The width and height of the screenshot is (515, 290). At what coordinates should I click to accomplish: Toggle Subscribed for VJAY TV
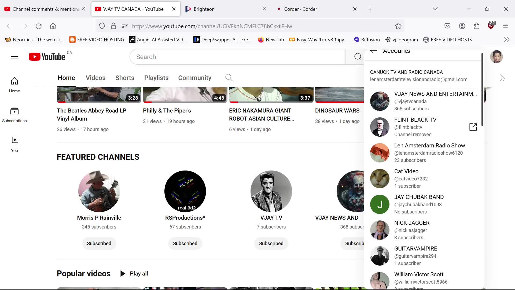tap(271, 244)
